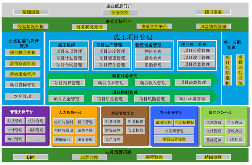The width and height of the screenshot is (252, 165).
Task: Open 项目结算管理 under 项目竣工管理
Action: click(x=197, y=64)
